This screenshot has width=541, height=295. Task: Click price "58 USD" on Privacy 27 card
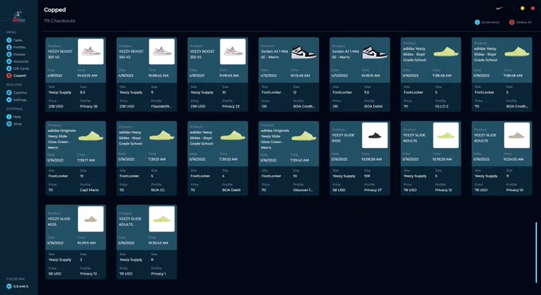coord(339,190)
